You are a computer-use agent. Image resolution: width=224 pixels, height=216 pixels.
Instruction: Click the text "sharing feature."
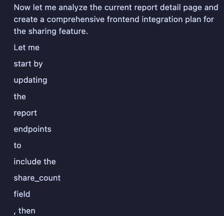[58, 31]
